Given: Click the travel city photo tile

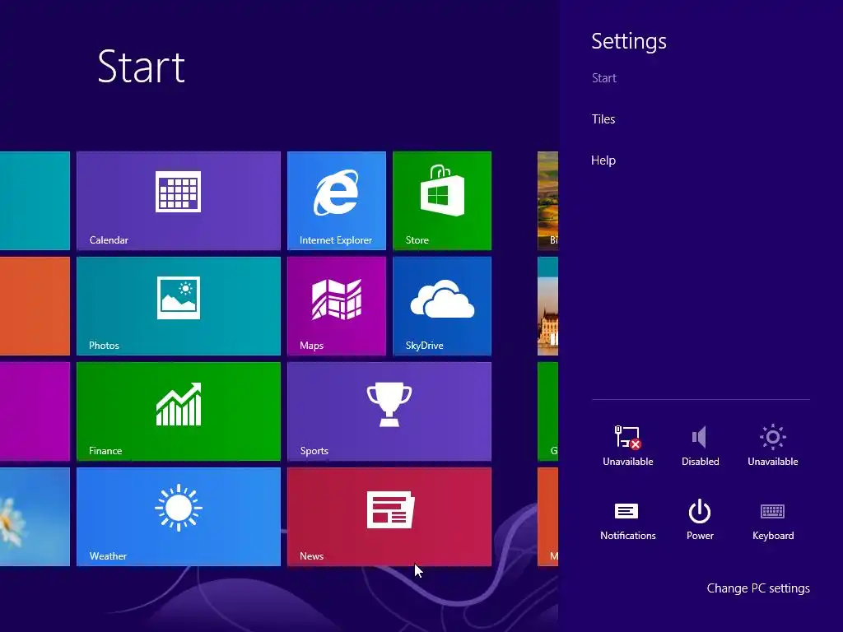Looking at the screenshot, I should pyautogui.click(x=547, y=306).
